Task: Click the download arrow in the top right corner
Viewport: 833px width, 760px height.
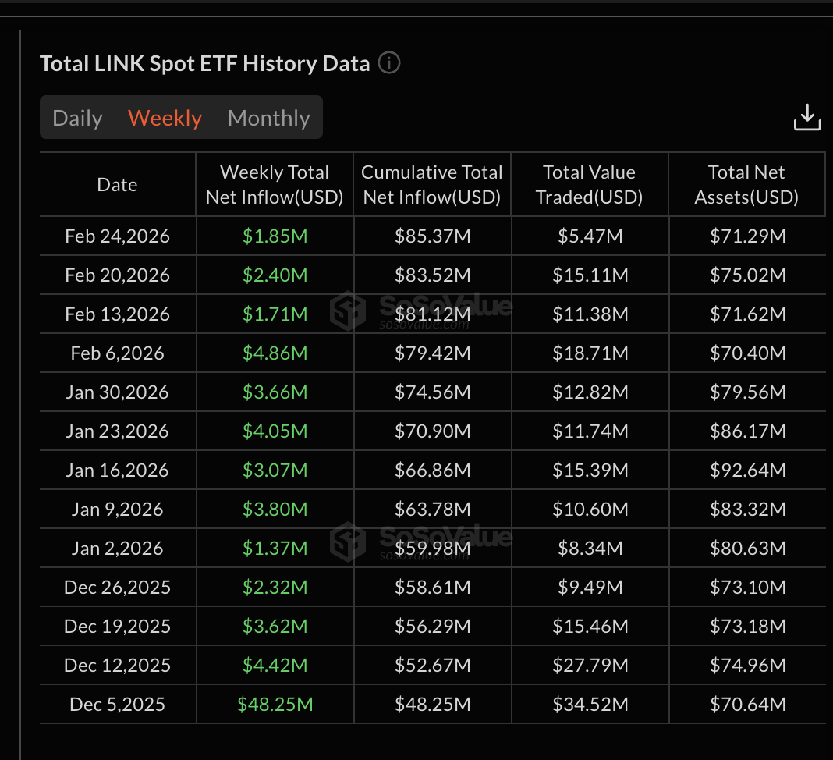Action: click(807, 117)
